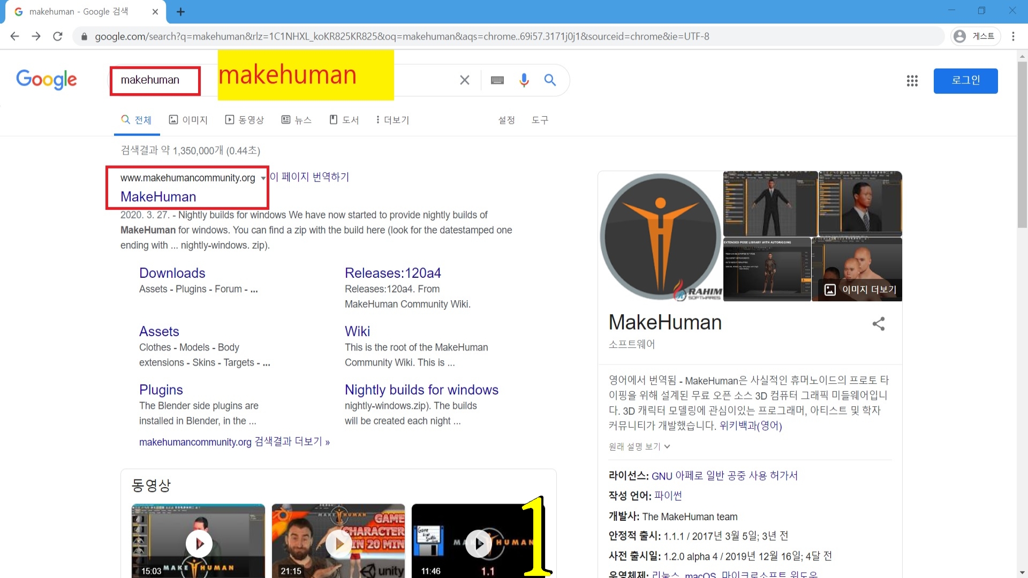Click the page scrollbar thumb

[1022, 144]
